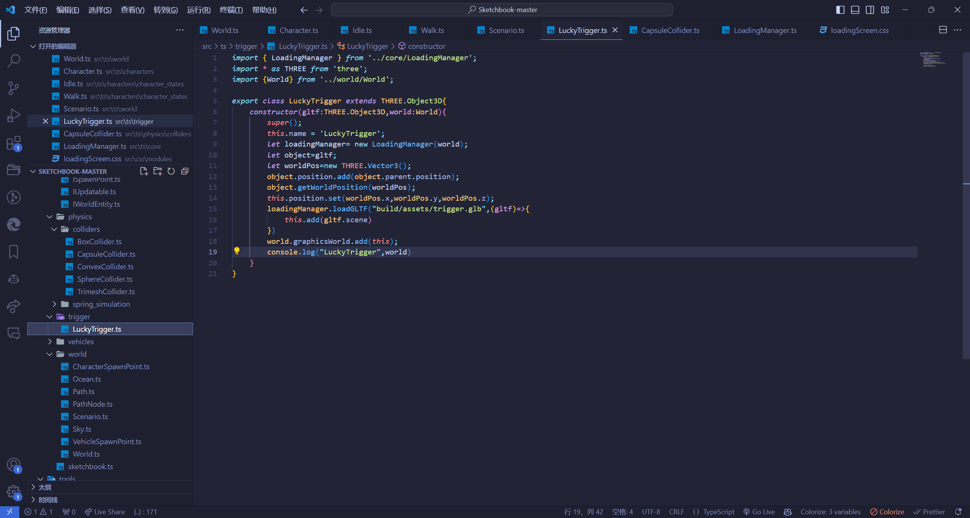Open errors and warnings status indicator
This screenshot has width=970, height=518.
[x=38, y=512]
